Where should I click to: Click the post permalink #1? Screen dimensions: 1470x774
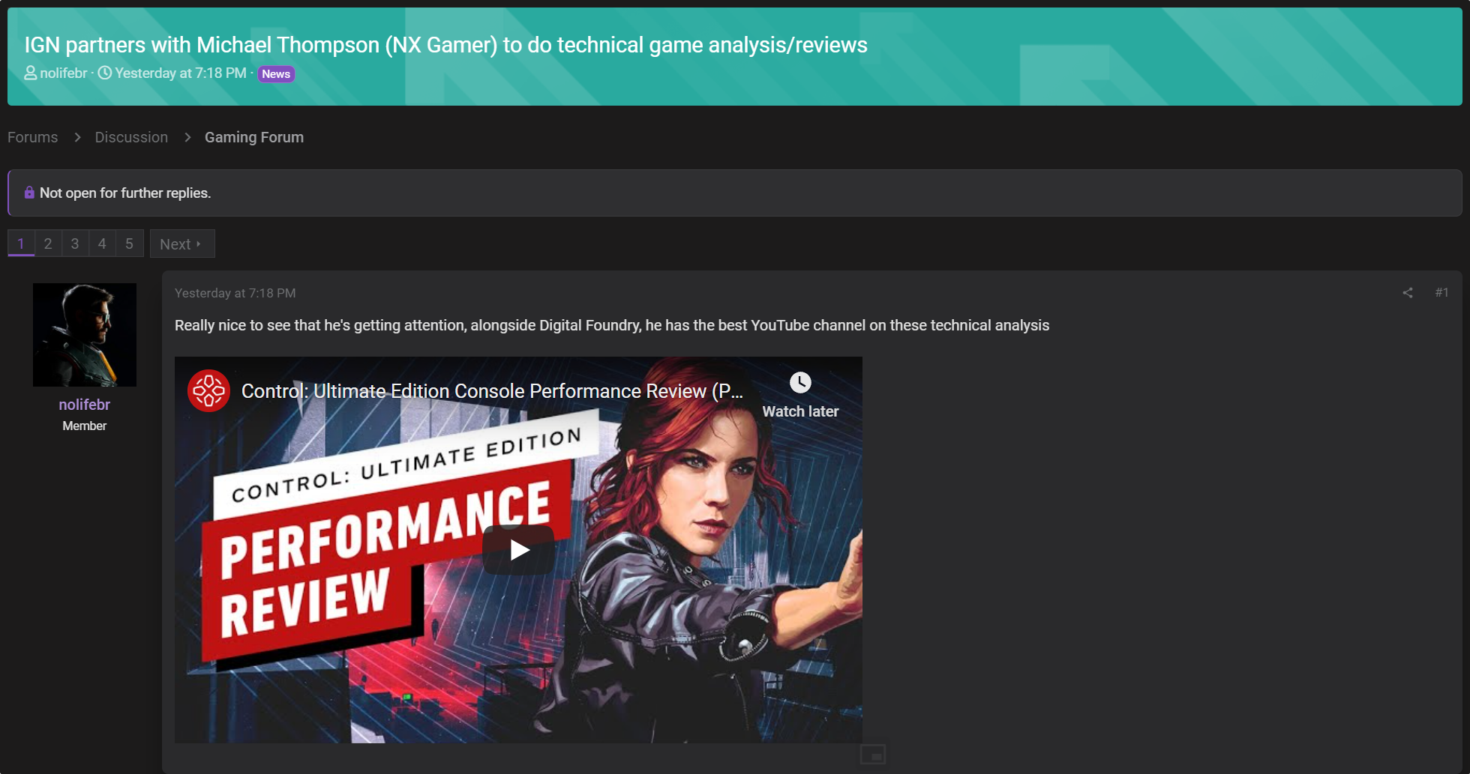(x=1441, y=292)
